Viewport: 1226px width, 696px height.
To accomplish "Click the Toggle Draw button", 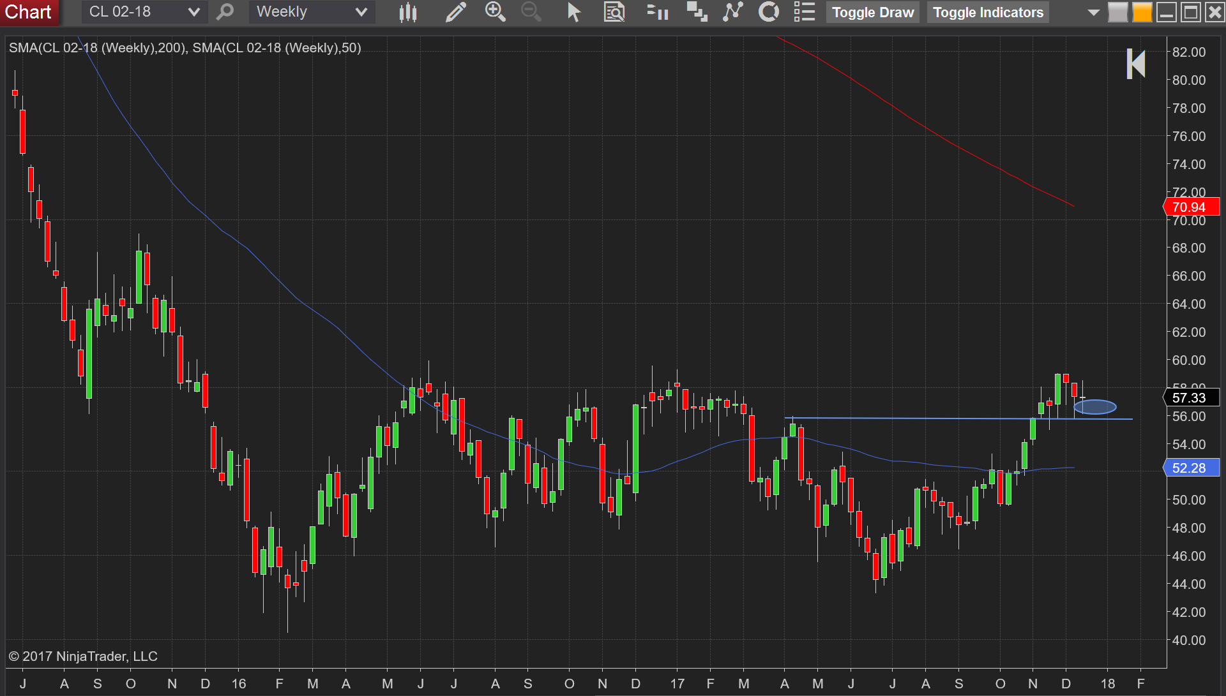I will (x=872, y=12).
